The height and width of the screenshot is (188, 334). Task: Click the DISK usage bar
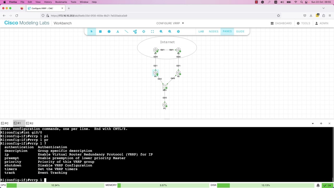[265, 185]
